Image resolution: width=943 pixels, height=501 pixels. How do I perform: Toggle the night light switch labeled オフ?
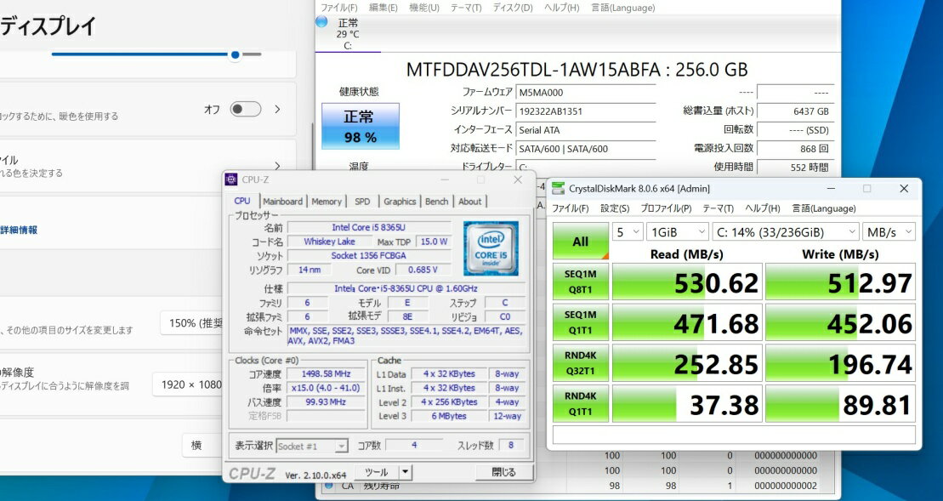245,109
